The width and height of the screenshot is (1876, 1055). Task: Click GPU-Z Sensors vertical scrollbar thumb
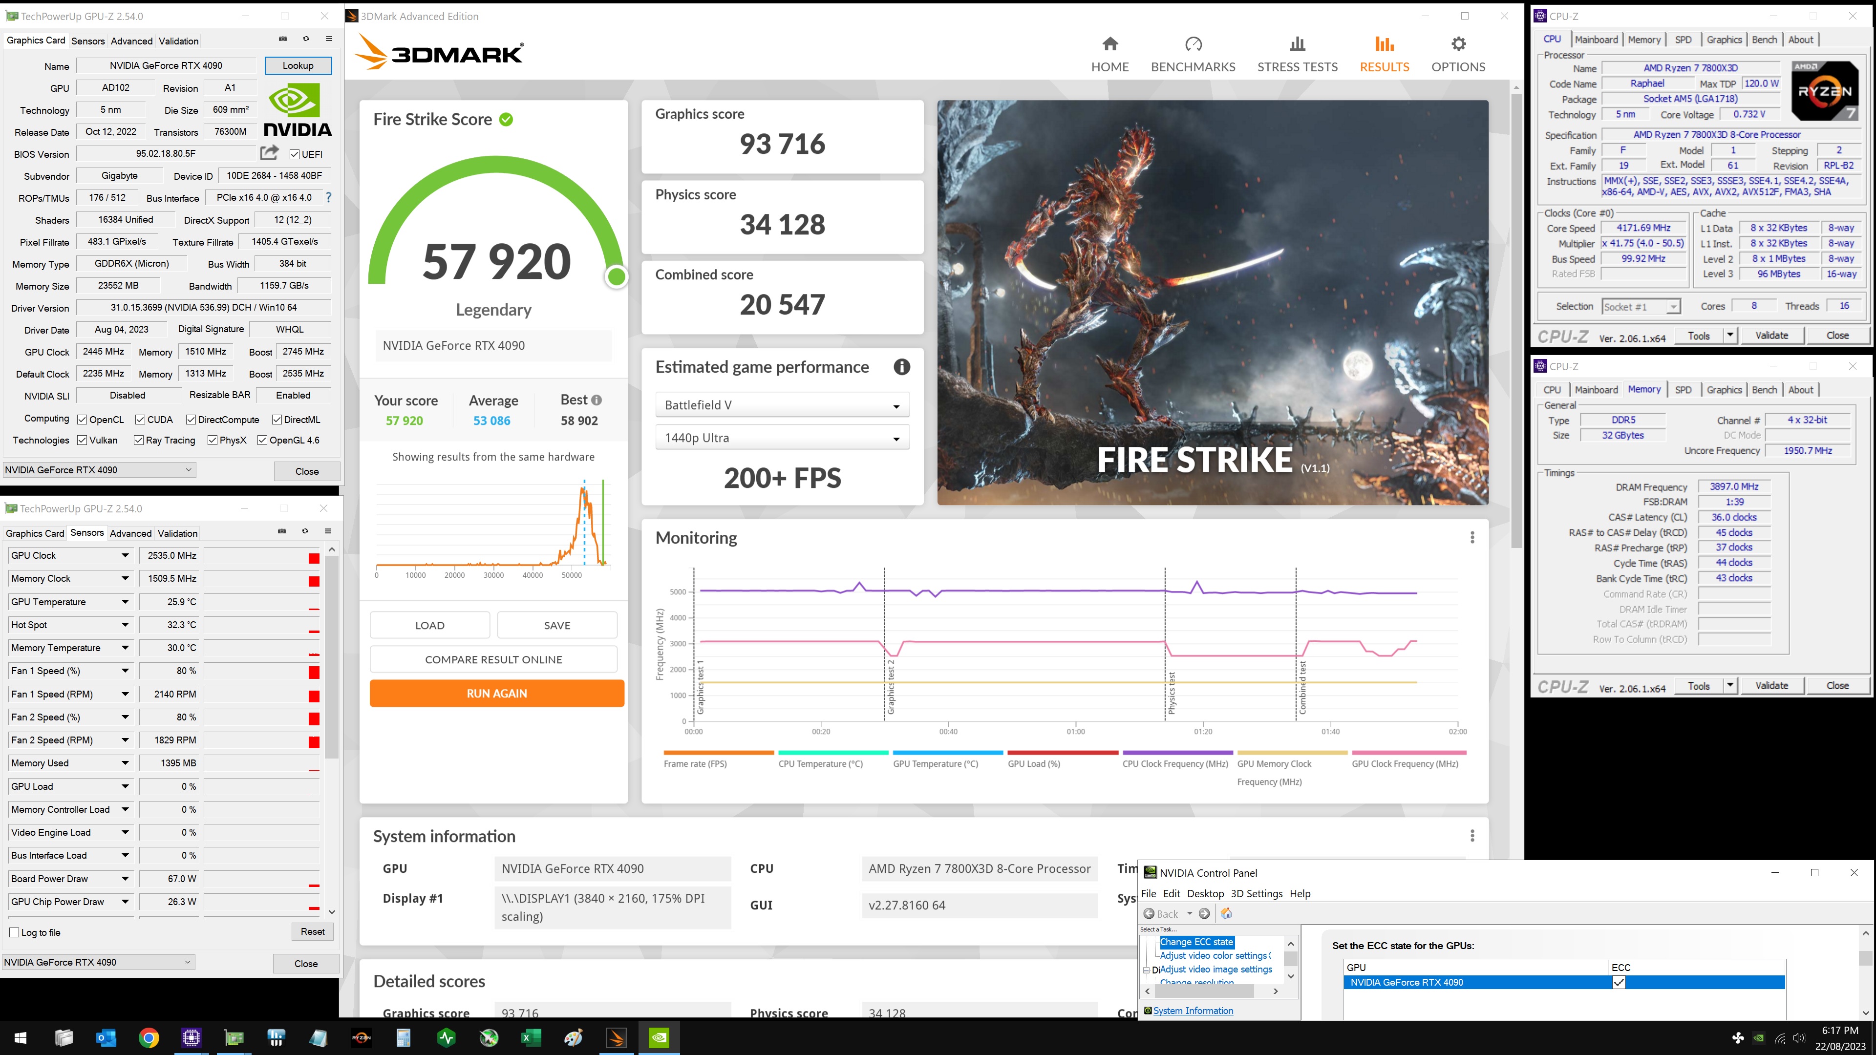(x=331, y=657)
